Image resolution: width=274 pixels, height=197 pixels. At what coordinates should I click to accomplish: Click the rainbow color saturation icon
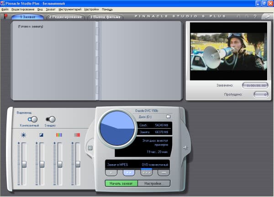point(59,135)
